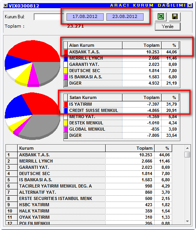Image resolution: width=196 pixels, height=230 pixels.
Task: Click the list scrollbar up arrow
Action: pos(187,148)
